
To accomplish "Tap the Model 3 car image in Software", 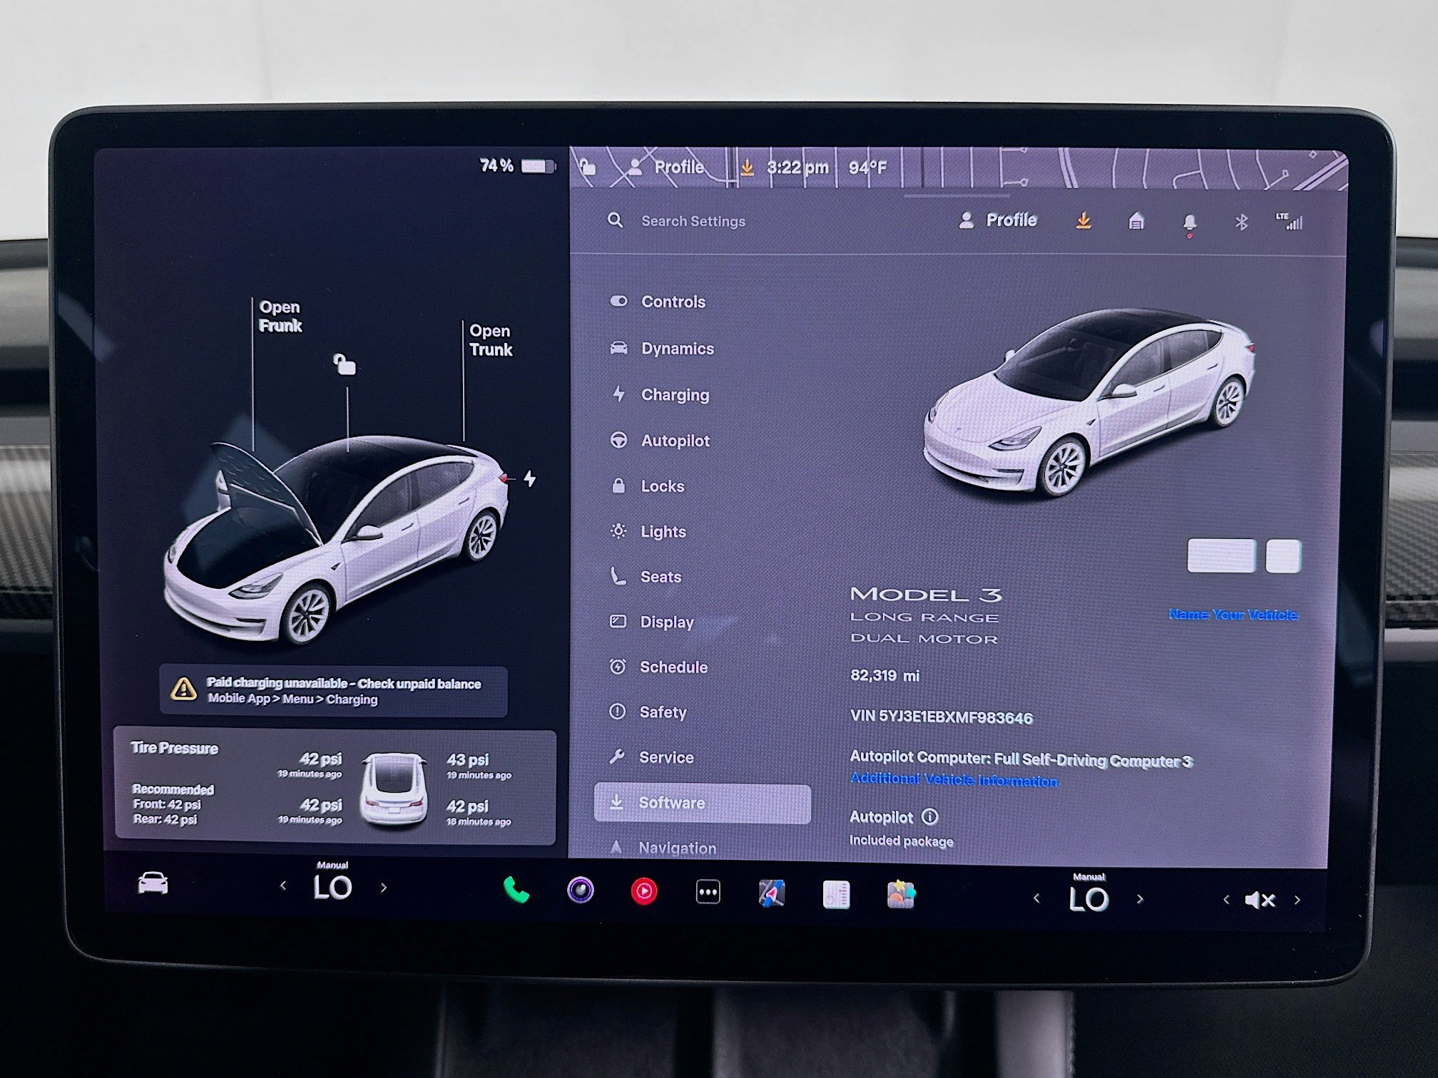I will click(x=1088, y=402).
